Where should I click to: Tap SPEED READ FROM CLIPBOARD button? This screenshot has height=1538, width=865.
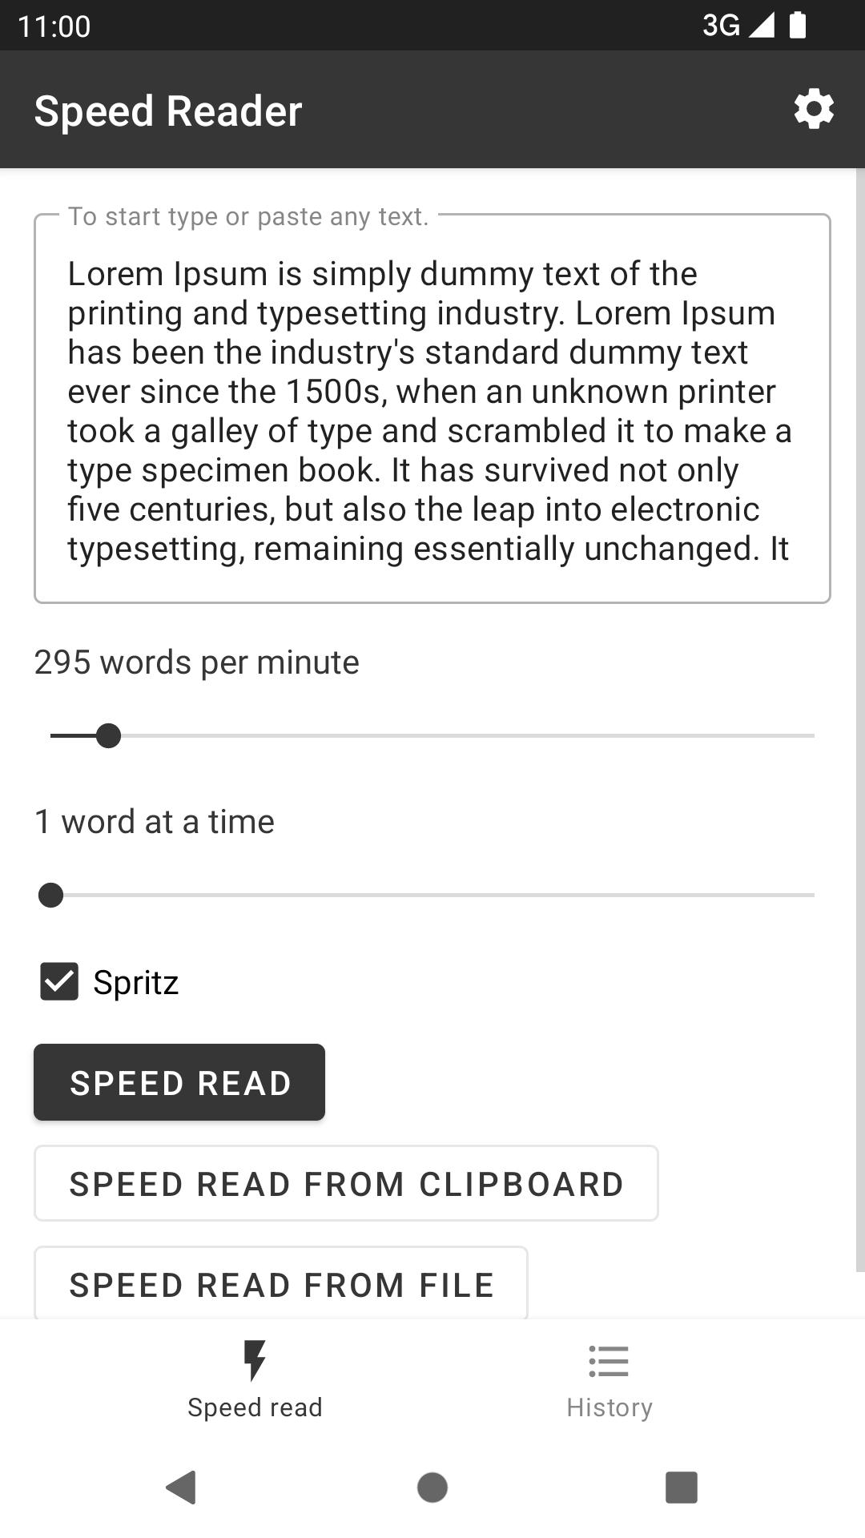coord(346,1183)
